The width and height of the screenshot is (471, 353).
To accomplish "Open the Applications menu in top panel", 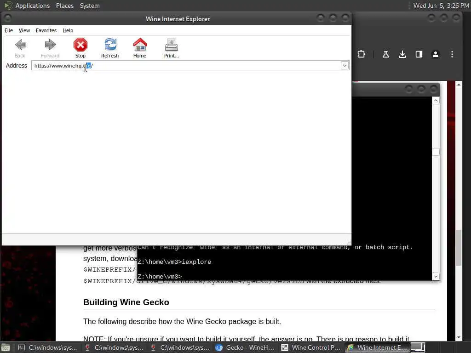I will (x=33, y=6).
